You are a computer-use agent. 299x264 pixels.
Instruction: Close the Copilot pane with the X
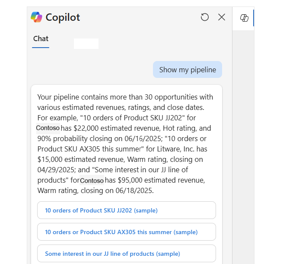tap(222, 17)
